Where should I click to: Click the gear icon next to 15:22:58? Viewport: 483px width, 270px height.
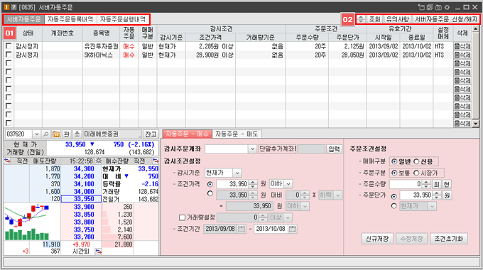pos(98,161)
